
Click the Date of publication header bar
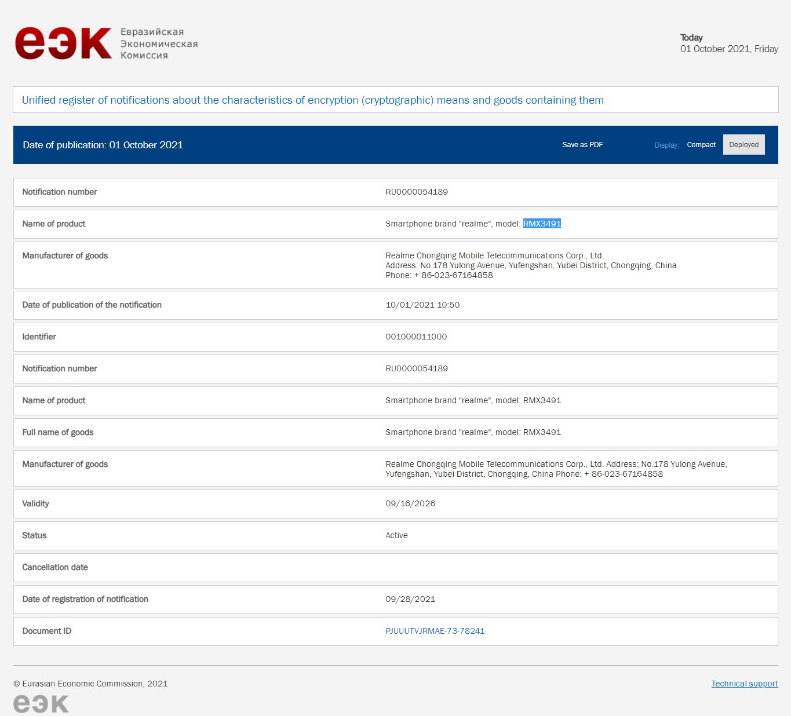click(x=103, y=145)
